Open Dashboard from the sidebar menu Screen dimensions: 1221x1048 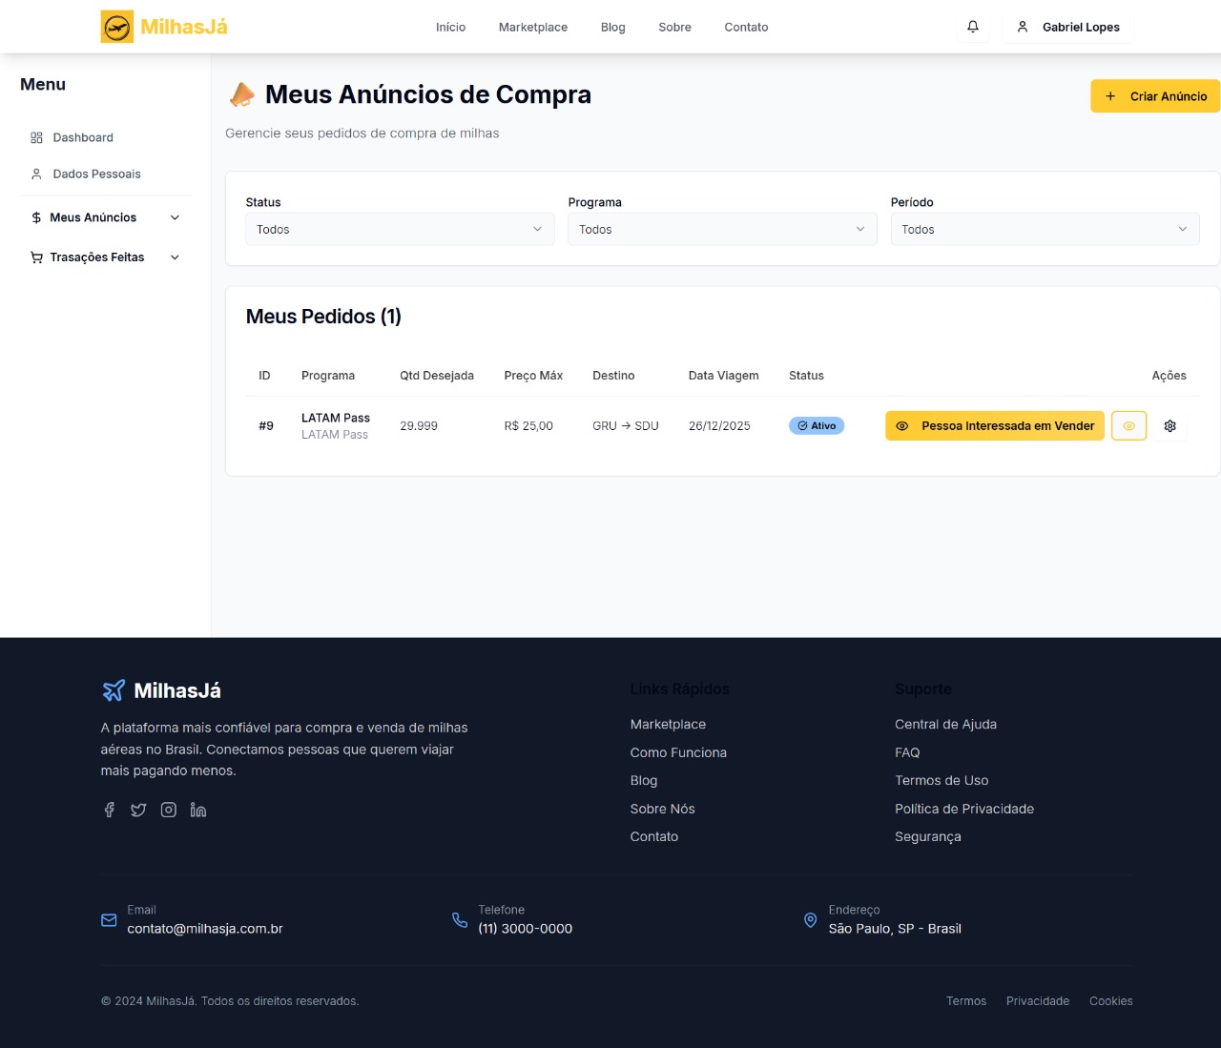pyautogui.click(x=83, y=137)
